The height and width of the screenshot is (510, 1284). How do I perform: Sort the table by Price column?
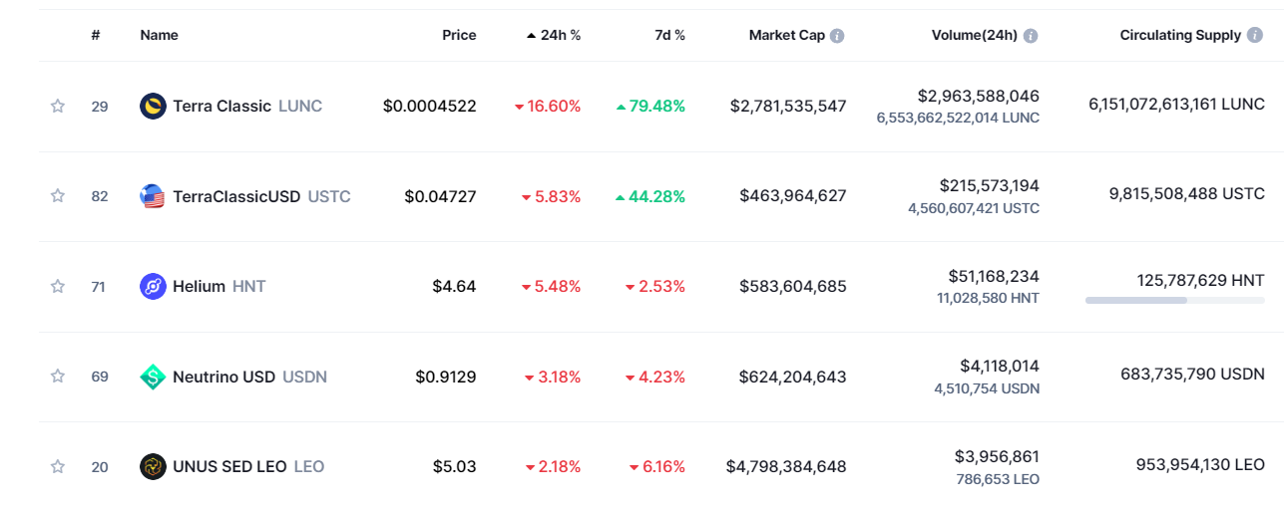tap(459, 35)
